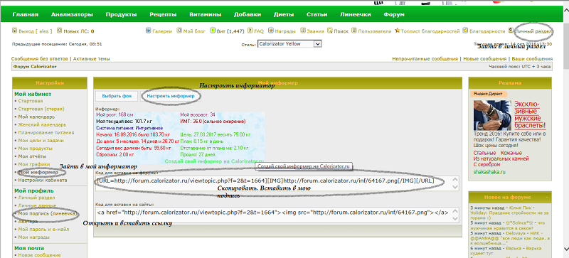
Task: Open the Calorizator Yellow style dropdown
Action: tap(289, 44)
